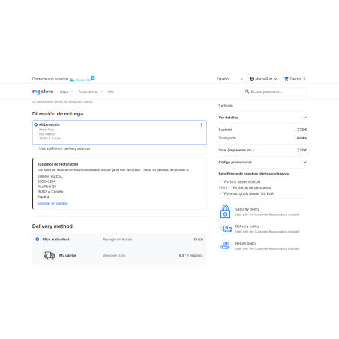Open the Arte category
The height and width of the screenshot is (339, 339).
pyautogui.click(x=111, y=91)
